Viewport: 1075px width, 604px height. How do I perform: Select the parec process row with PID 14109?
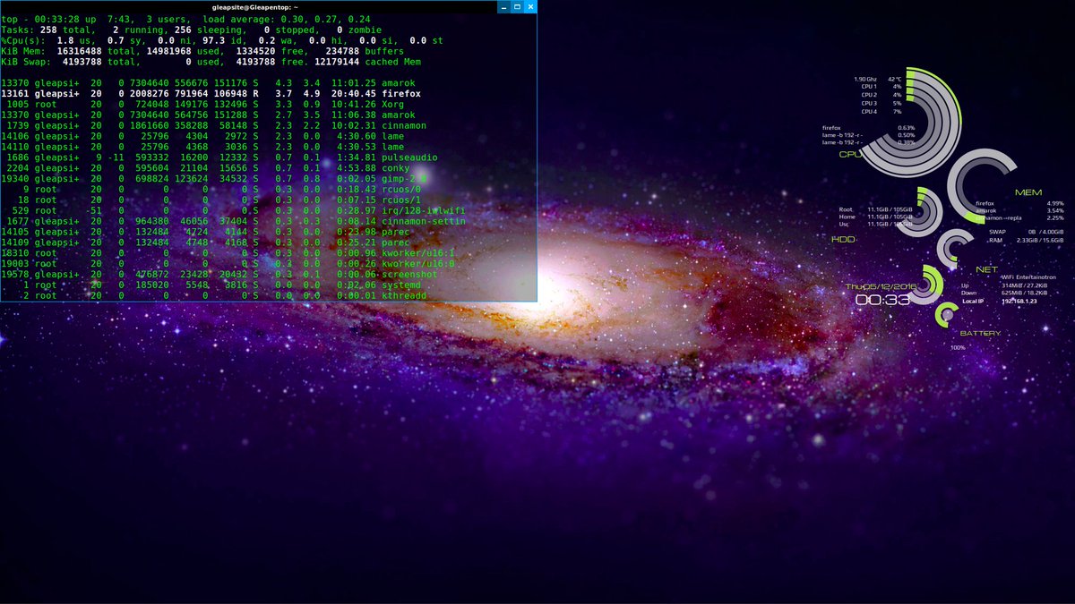[x=206, y=243]
